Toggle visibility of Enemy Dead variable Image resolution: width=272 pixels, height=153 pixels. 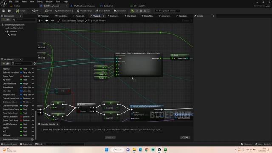pos(33,76)
